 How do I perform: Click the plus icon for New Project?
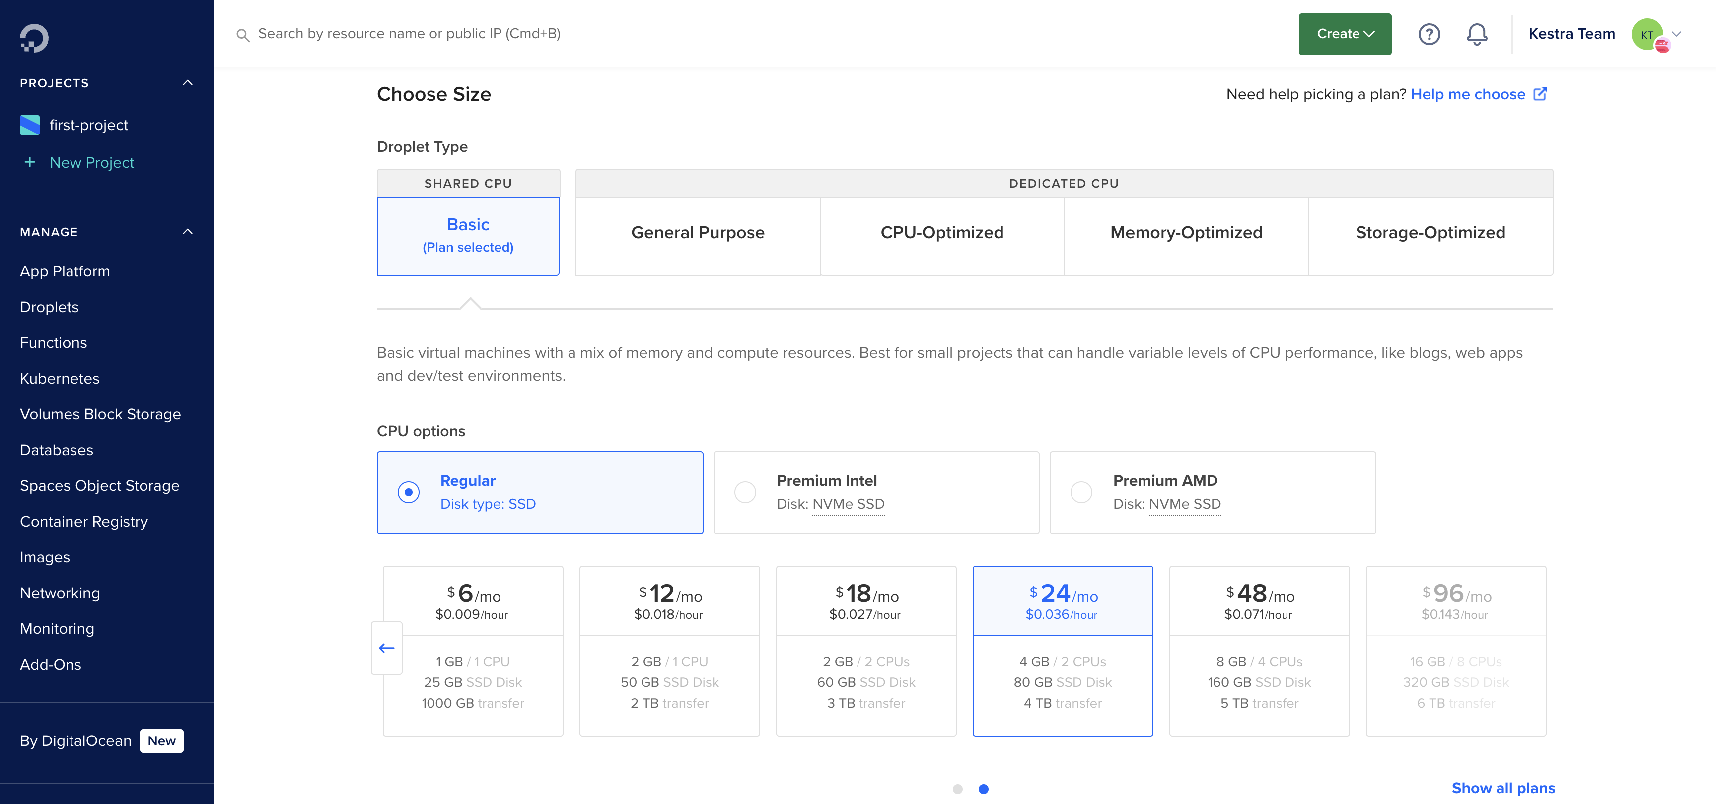point(29,162)
